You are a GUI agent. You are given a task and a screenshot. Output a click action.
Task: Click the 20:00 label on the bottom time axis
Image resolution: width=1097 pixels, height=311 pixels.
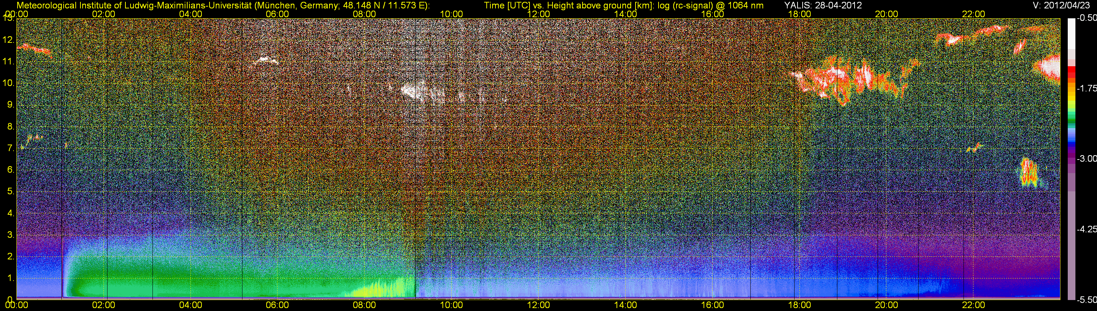[x=887, y=305]
